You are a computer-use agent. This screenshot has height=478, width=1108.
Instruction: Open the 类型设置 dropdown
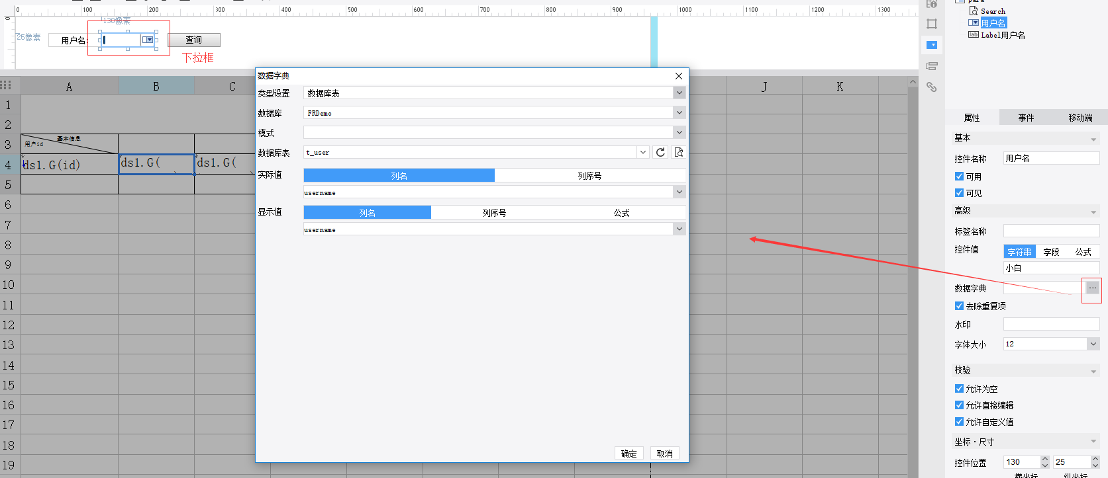coord(679,93)
